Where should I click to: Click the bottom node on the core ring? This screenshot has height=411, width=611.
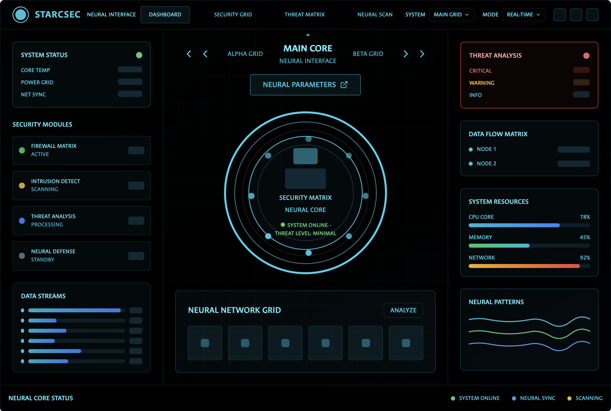tap(309, 253)
